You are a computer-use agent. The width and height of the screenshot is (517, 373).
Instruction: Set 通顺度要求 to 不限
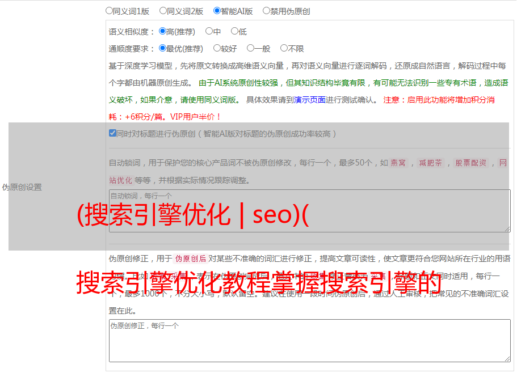284,48
